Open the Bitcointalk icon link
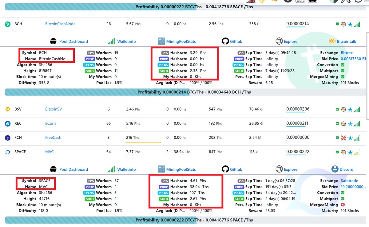The height and width of the screenshot is (227, 369). 332,41
